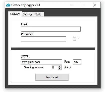Close the Costex window
Viewport: 105px width, 92px height.
95,5
